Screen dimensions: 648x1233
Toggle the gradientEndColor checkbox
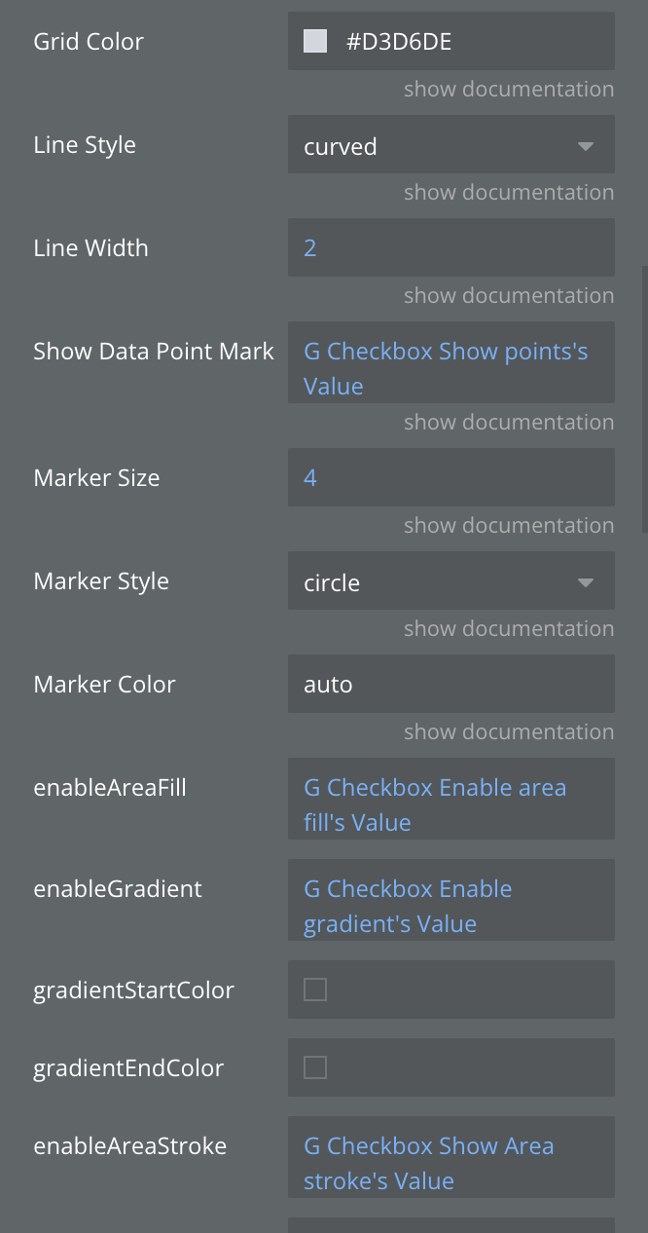click(315, 1067)
